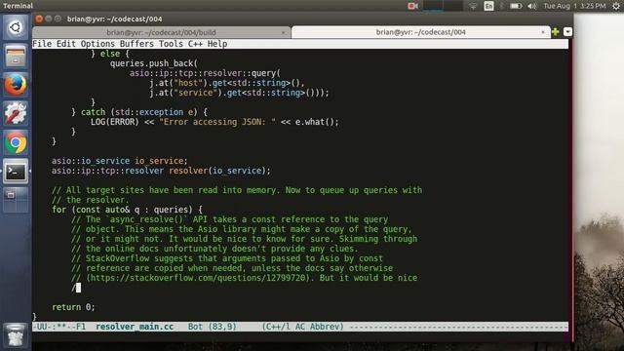Viewport: 624px width, 351px height.
Task: Click the LOG(ERROR) line in the catch block
Action: coord(214,122)
